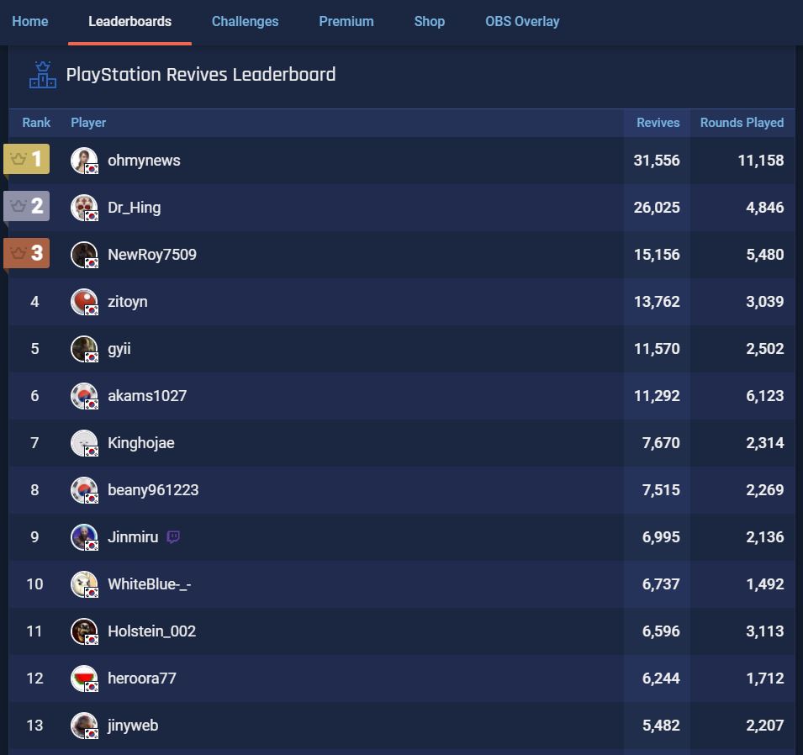Sort by Rounds Played column header
Viewport: 803px width, 755px height.
pyautogui.click(x=742, y=123)
